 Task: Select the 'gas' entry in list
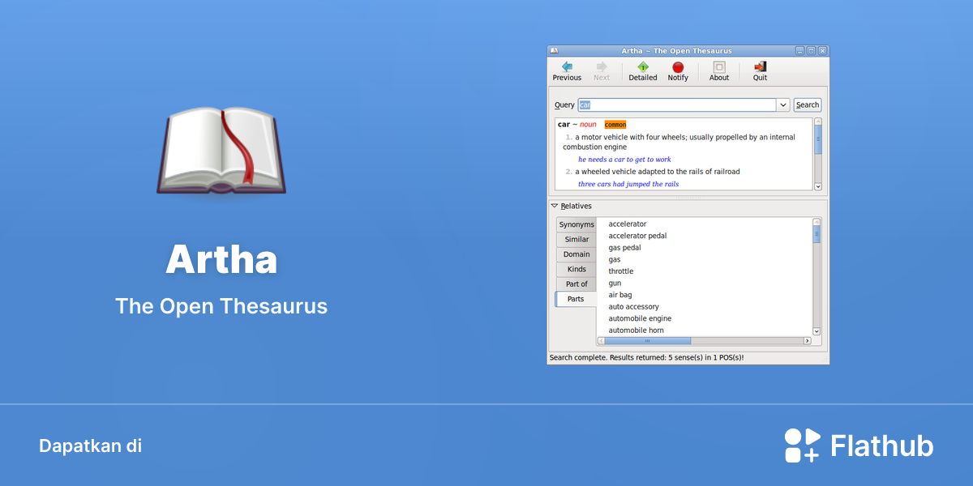[615, 260]
